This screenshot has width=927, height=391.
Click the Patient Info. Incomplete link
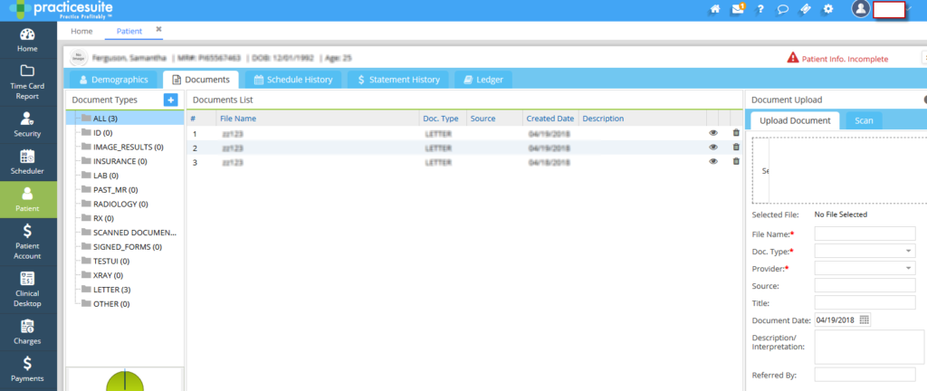tap(845, 59)
